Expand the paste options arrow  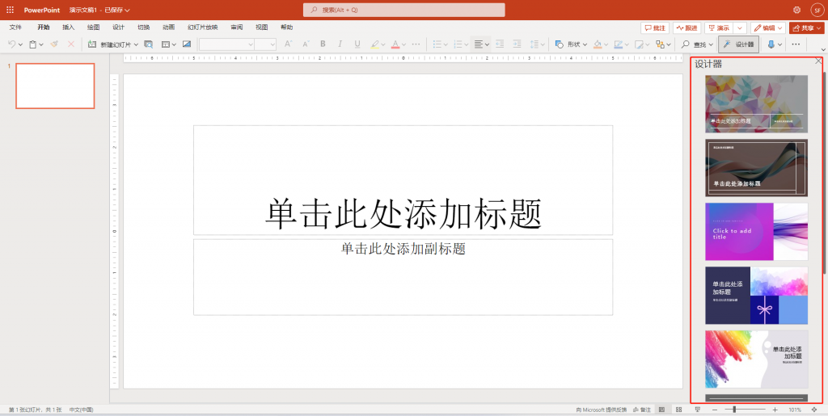point(41,44)
